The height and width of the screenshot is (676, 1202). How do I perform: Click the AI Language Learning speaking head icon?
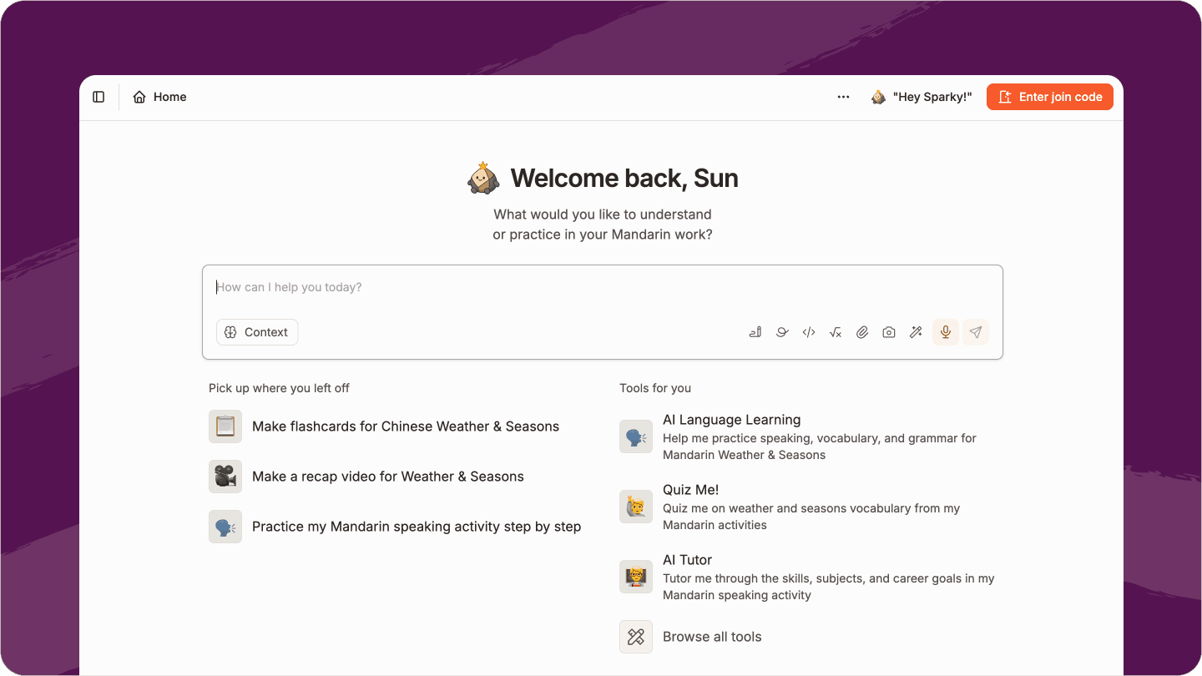(x=636, y=436)
